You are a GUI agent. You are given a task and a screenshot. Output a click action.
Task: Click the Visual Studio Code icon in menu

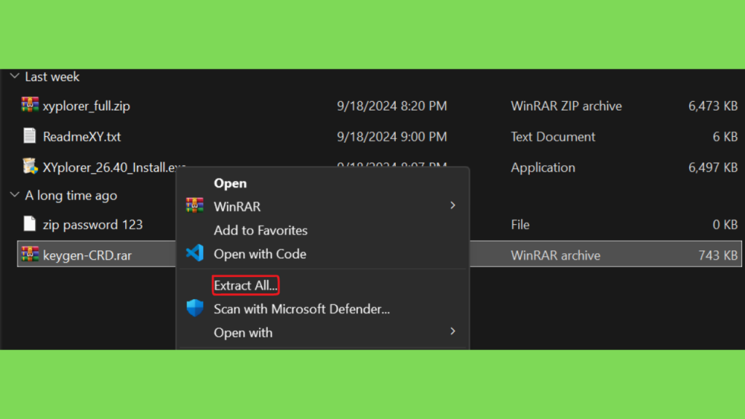(x=195, y=253)
